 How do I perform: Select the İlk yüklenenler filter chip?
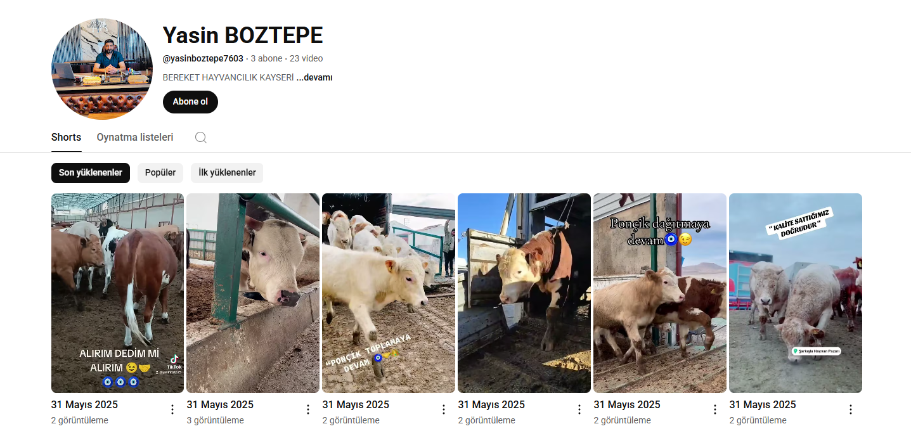pos(227,173)
